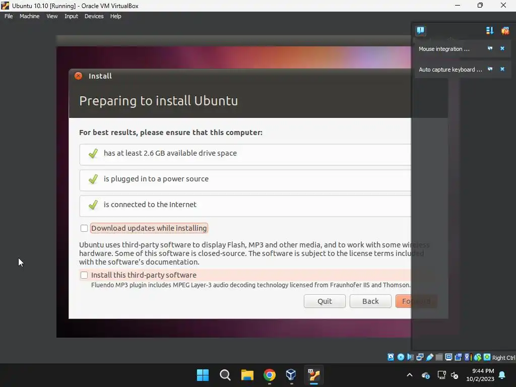Click the muted speaker volume tray icon
This screenshot has height=387, width=516.
point(455,375)
